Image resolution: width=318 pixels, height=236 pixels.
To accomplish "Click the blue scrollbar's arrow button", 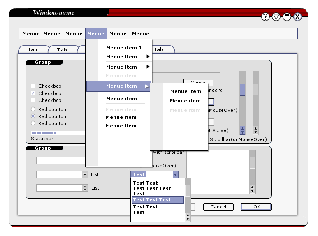I will 242,130.
